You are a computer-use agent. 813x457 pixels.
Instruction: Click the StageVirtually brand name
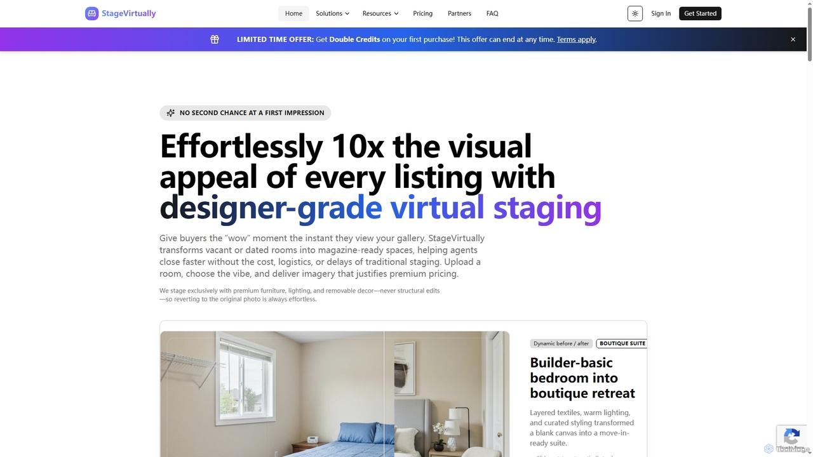128,13
